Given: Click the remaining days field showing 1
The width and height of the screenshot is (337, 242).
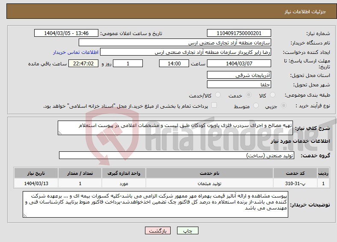Looking at the screenshot, I should (128, 63).
